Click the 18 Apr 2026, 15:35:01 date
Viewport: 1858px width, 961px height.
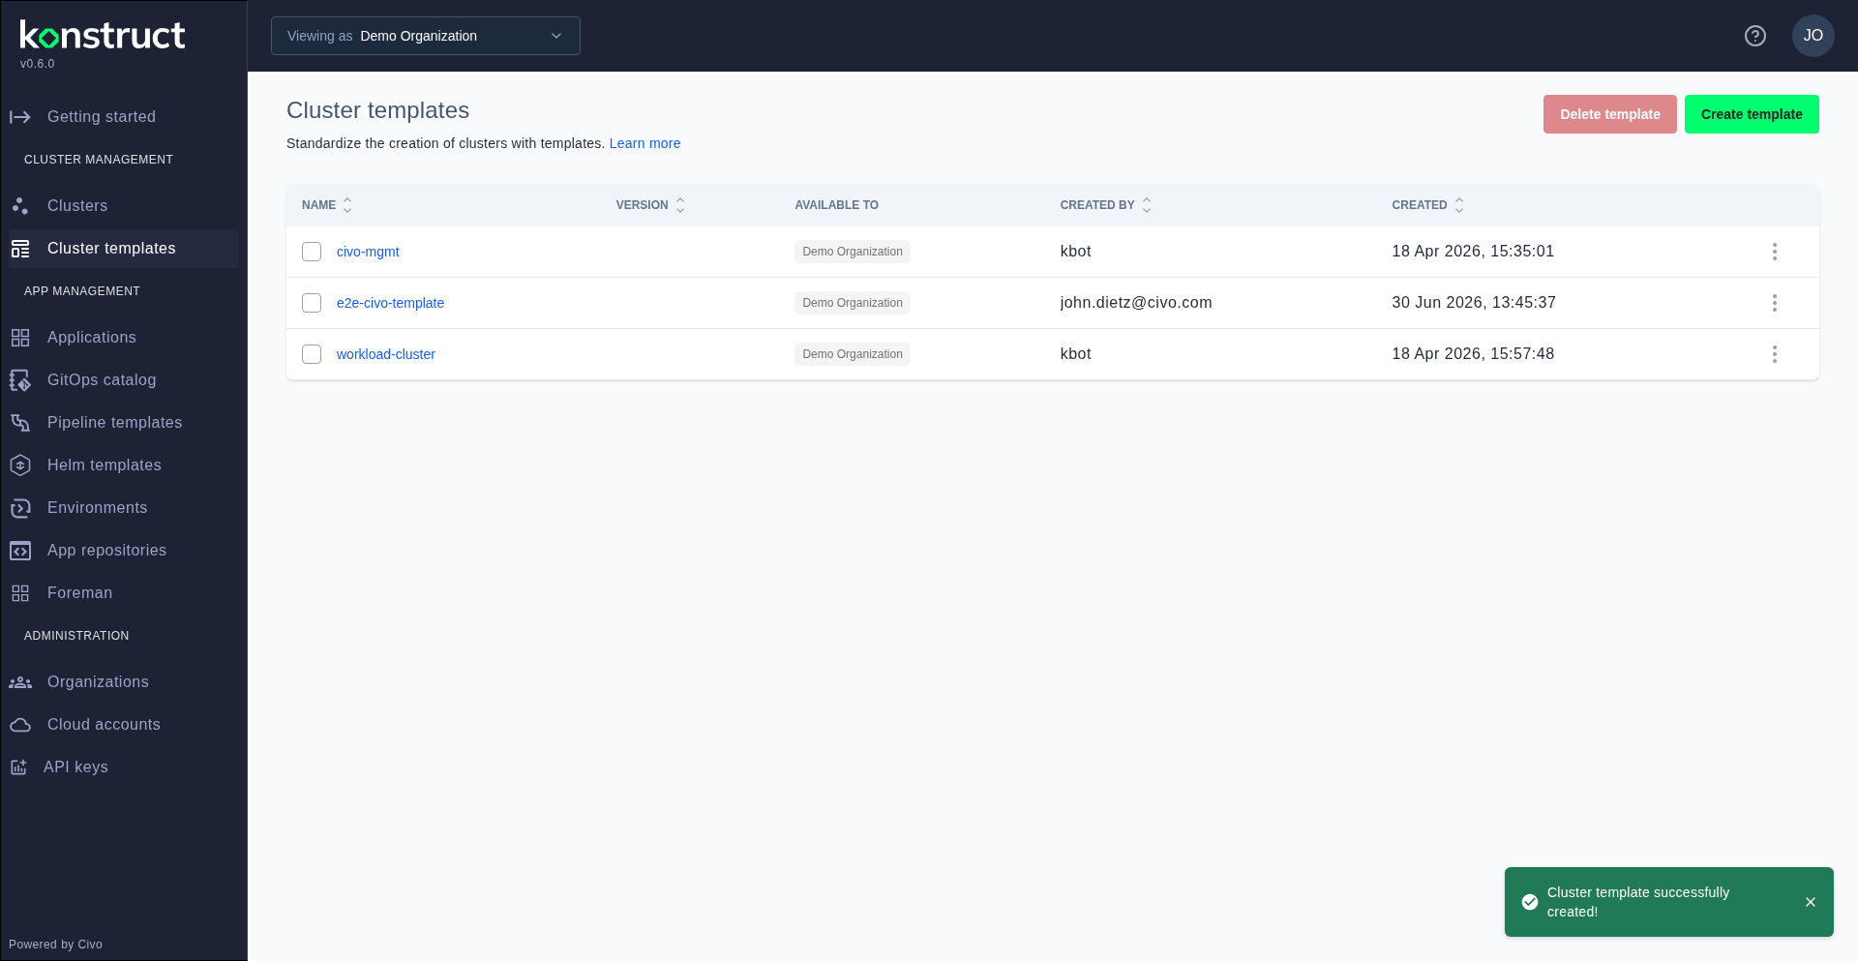(x=1473, y=252)
